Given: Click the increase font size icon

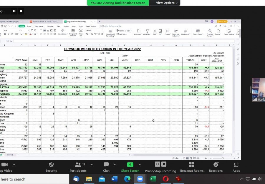Looking at the screenshot, I should point(32,30).
